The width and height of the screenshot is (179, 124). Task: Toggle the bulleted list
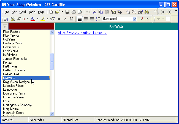(98, 19)
